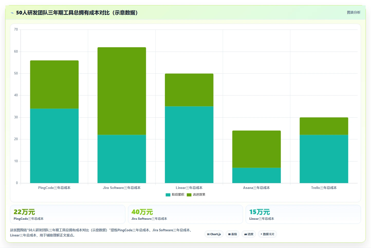Viewport: 371px width, 248px height.
Task: Toggle the 阶段累积 legend teal swatch
Action: (x=168, y=195)
